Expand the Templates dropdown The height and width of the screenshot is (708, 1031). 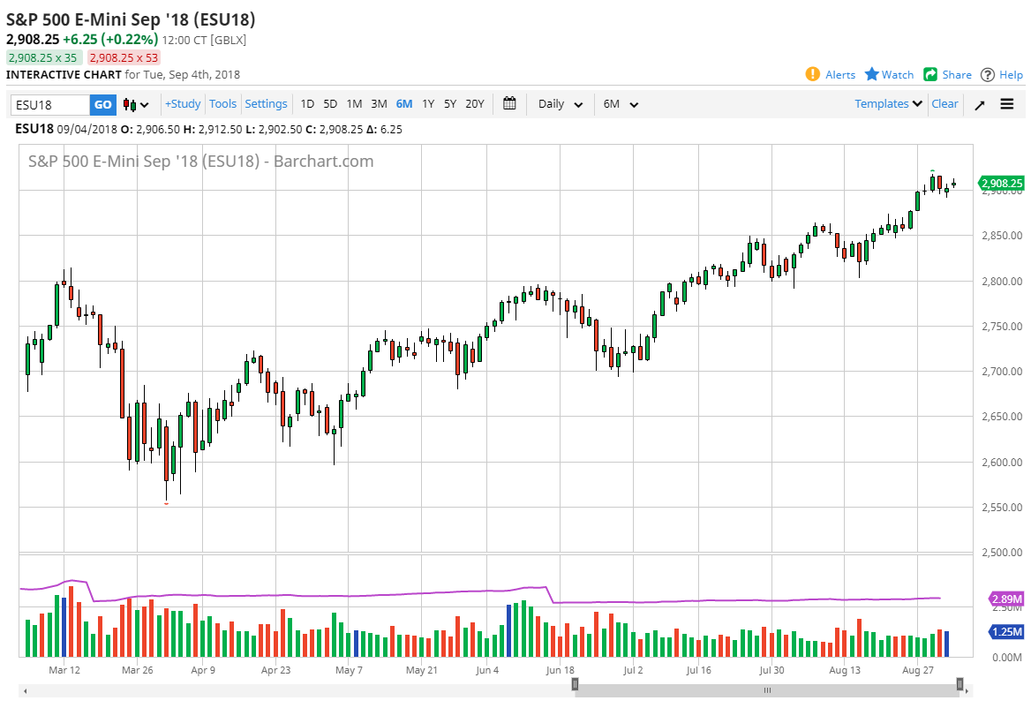pos(887,103)
